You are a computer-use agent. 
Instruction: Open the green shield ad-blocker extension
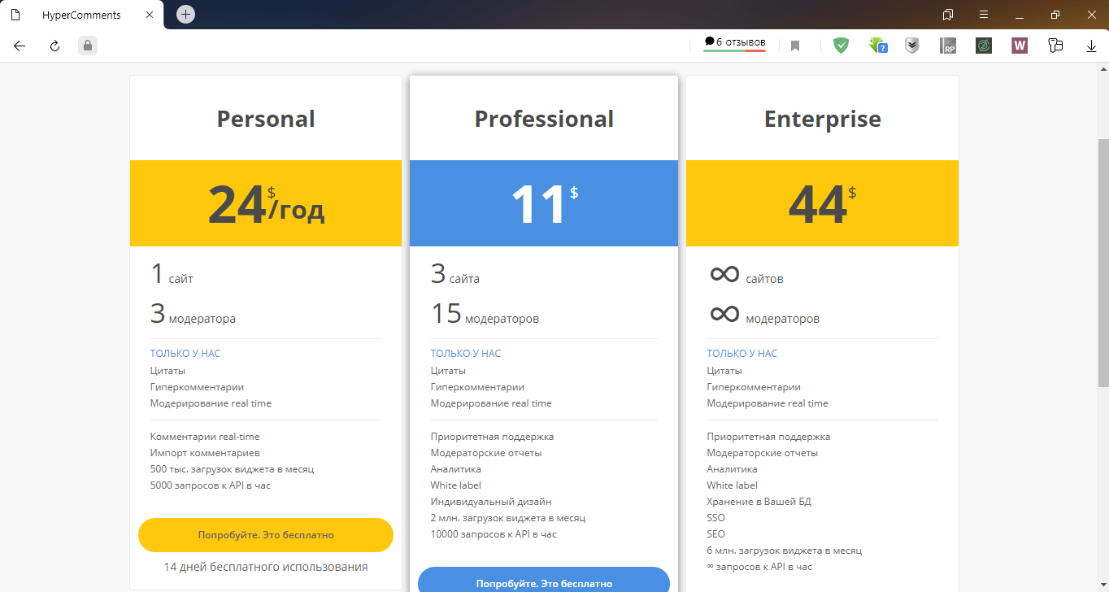841,46
